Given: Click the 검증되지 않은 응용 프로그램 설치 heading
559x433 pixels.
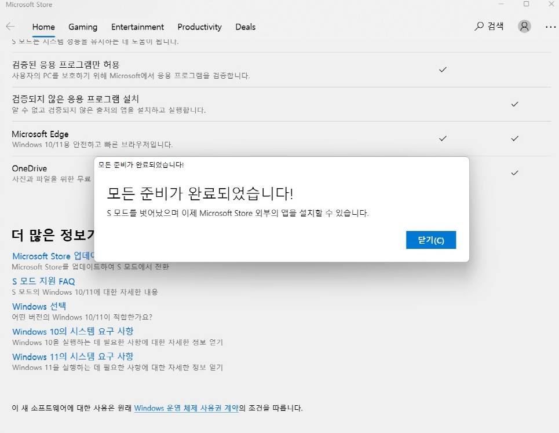Looking at the screenshot, I should coord(75,99).
